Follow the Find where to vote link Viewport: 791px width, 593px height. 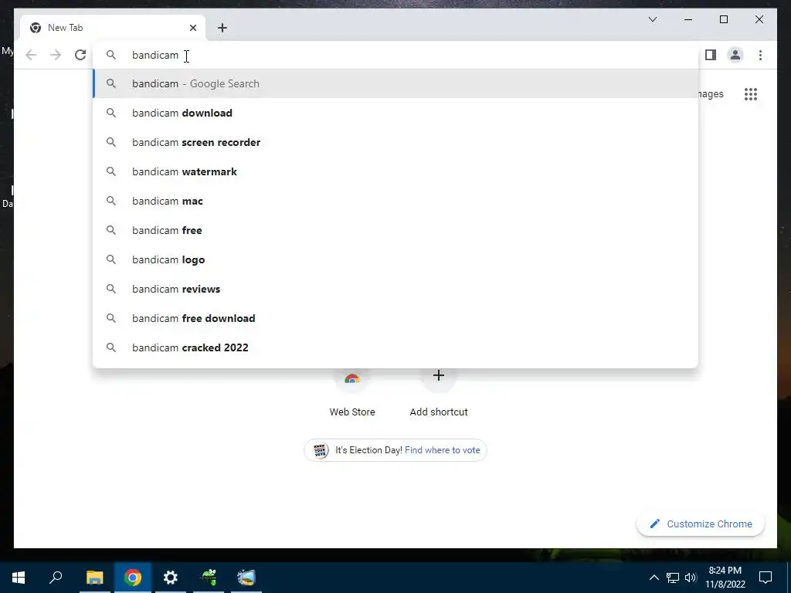coord(443,450)
